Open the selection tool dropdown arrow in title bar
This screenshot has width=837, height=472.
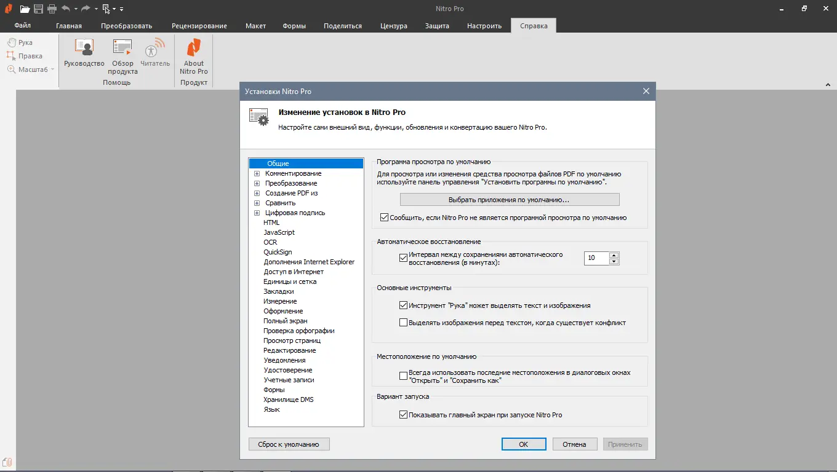(x=114, y=9)
